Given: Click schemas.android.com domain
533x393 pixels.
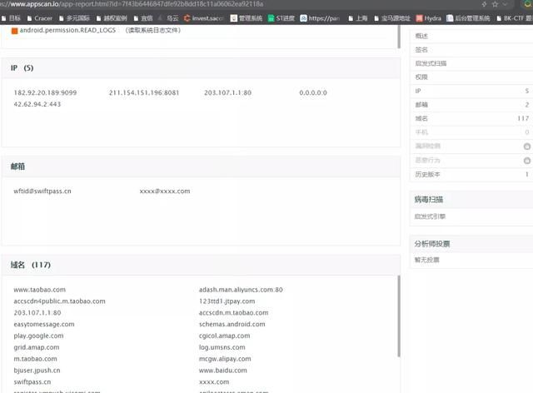Looking at the screenshot, I should coord(232,325).
